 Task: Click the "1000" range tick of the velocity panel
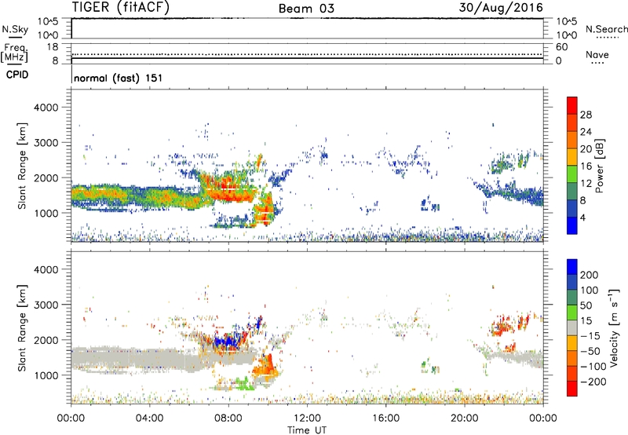(x=46, y=375)
